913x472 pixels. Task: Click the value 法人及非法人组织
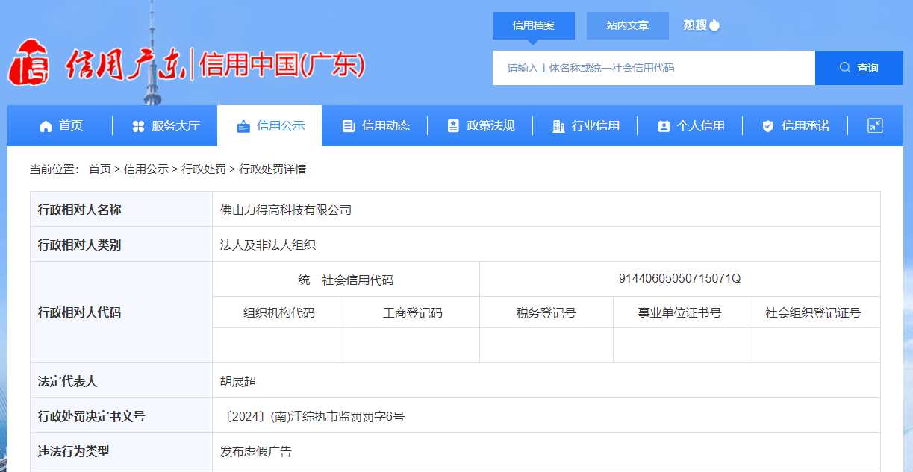coord(268,245)
